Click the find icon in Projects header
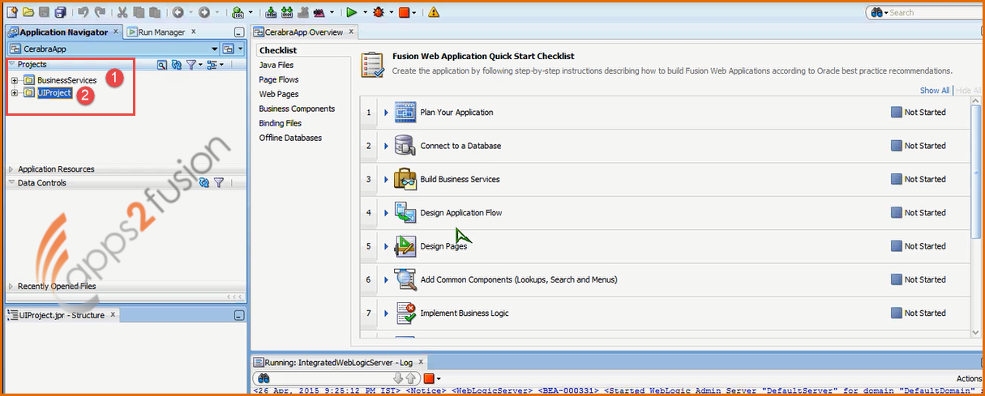This screenshot has width=985, height=396. [161, 65]
